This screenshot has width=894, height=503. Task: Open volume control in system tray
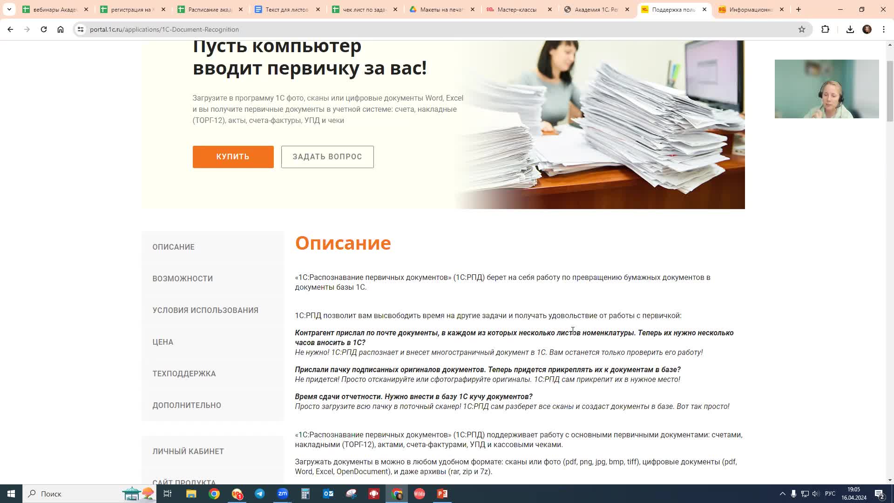tap(816, 494)
